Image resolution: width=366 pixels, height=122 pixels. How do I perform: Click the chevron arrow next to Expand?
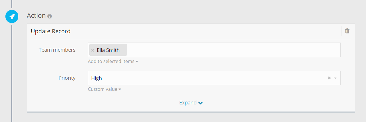click(x=200, y=103)
